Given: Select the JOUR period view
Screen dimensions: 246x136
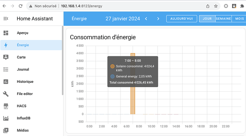Looking at the screenshot, I should 207,19.
